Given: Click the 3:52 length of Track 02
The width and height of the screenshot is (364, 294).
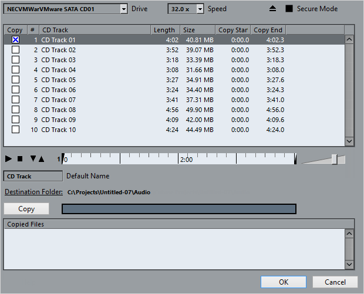Looking at the screenshot, I should 172,50.
